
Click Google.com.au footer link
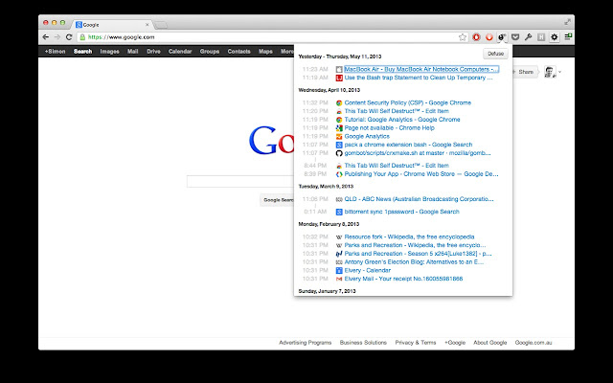[534, 343]
